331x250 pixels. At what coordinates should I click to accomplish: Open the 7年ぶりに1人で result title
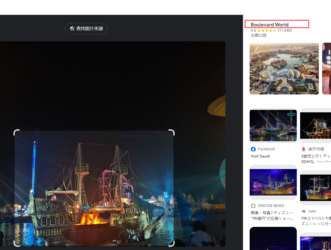pos(316,221)
